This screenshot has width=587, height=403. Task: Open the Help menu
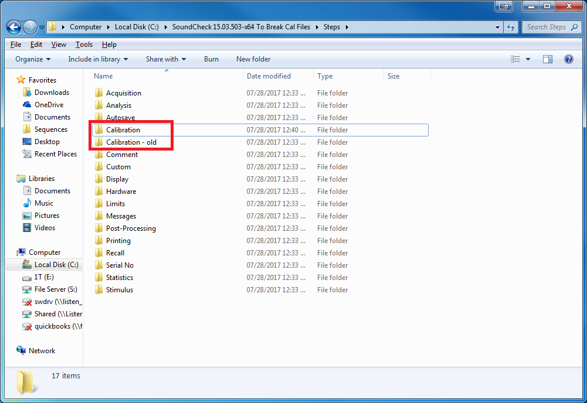109,45
